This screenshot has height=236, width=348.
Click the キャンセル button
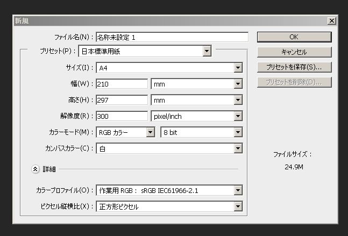(294, 52)
